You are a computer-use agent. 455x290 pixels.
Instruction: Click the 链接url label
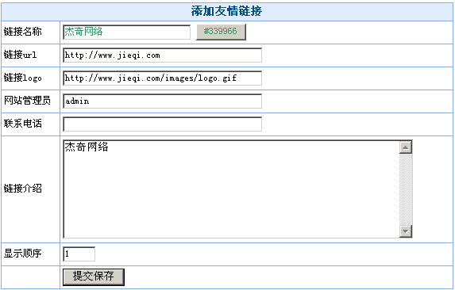tap(20, 55)
